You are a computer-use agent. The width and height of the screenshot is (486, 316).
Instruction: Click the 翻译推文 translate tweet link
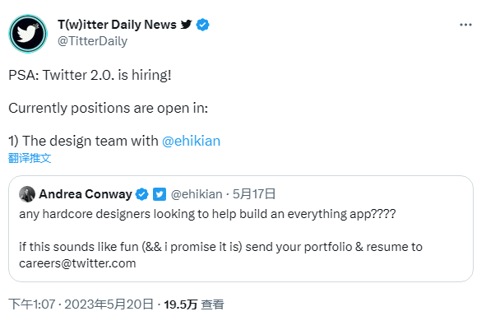pos(30,158)
